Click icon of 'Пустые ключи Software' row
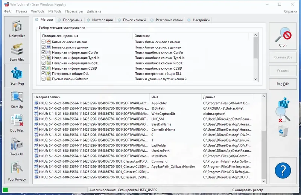The image size is (301, 195). pos(49,79)
